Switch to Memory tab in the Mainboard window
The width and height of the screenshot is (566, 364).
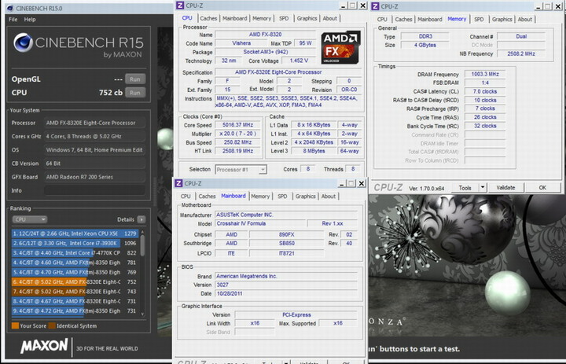(x=260, y=197)
